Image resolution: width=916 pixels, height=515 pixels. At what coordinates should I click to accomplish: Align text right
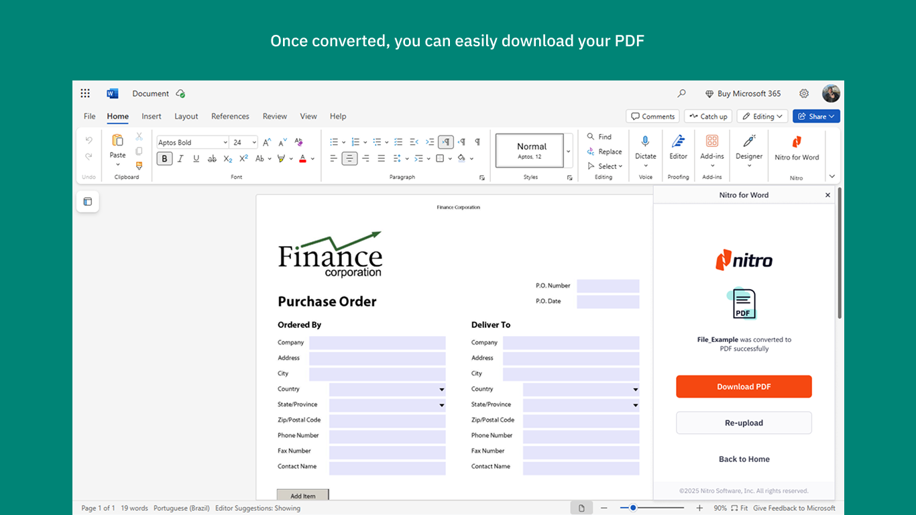[x=365, y=159]
